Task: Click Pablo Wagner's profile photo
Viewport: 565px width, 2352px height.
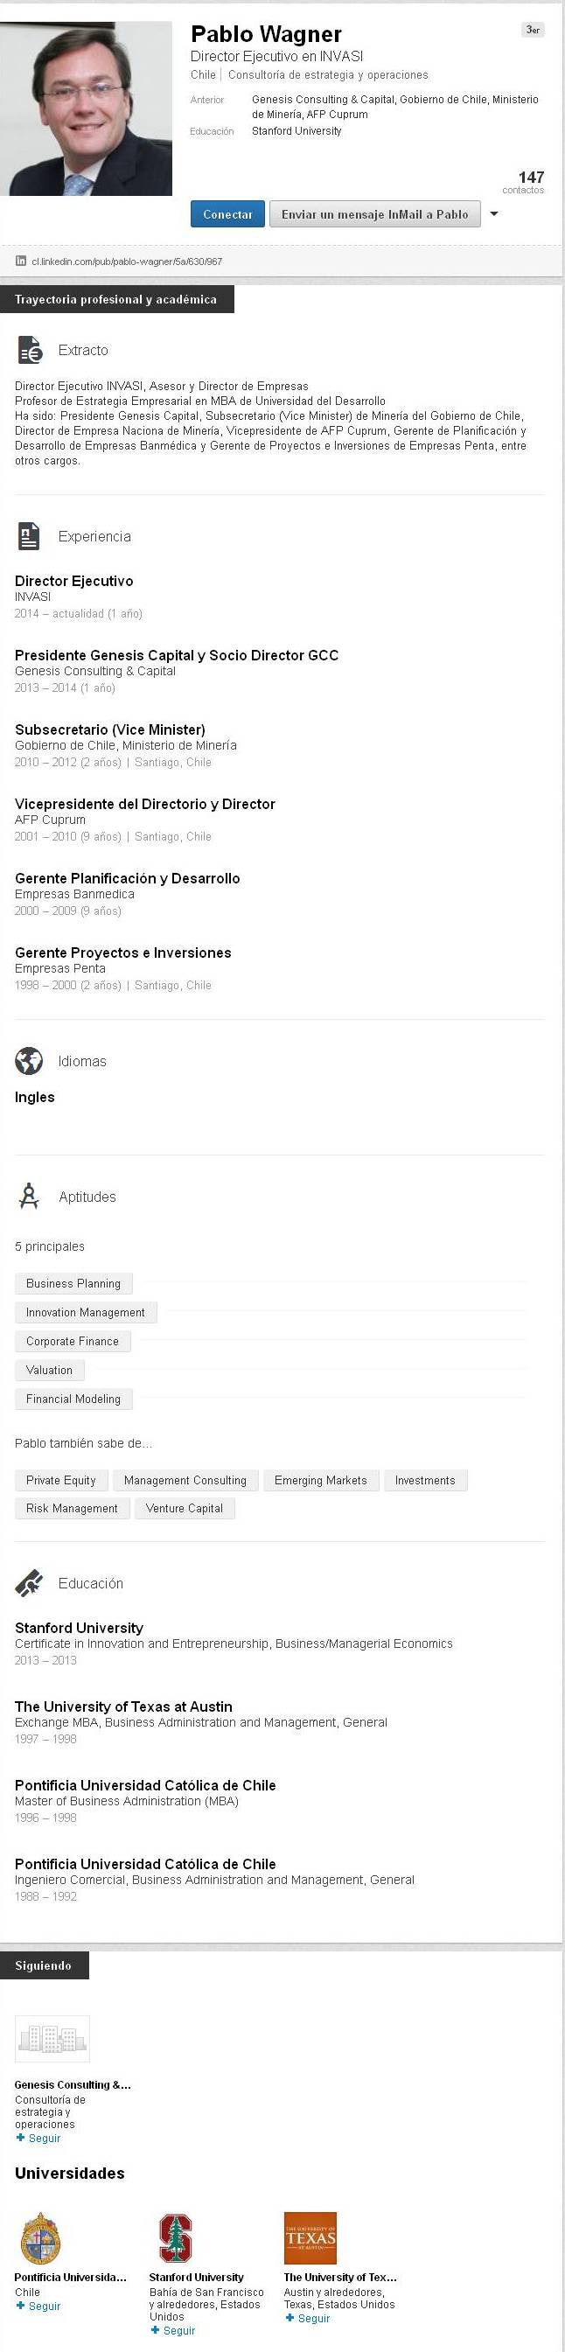Action: (86, 108)
